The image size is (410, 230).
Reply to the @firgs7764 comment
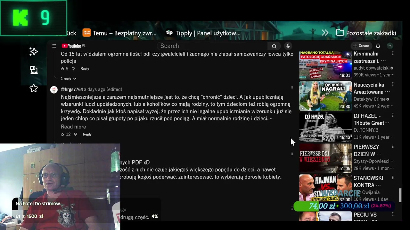pos(87,134)
